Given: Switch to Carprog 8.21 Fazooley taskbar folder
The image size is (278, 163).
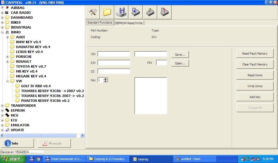Looking at the screenshot, I should point(108,159).
